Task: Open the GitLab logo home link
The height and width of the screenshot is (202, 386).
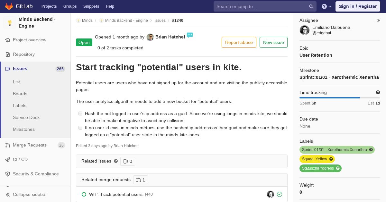Action: [18, 6]
